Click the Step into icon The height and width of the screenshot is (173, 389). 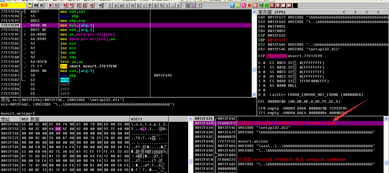point(65,5)
